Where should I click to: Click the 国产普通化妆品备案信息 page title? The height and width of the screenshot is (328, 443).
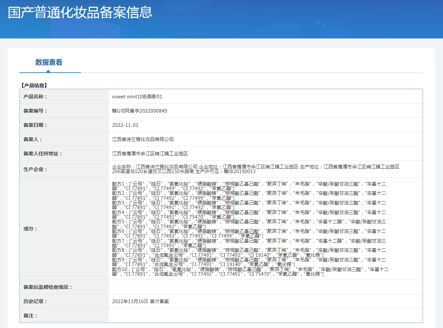tap(80, 12)
